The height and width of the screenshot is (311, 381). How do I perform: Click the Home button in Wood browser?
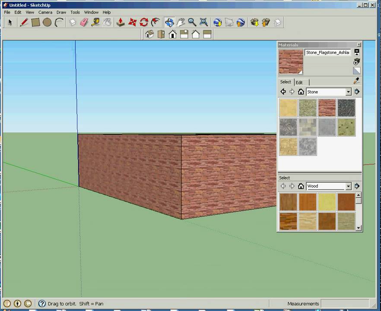point(301,186)
